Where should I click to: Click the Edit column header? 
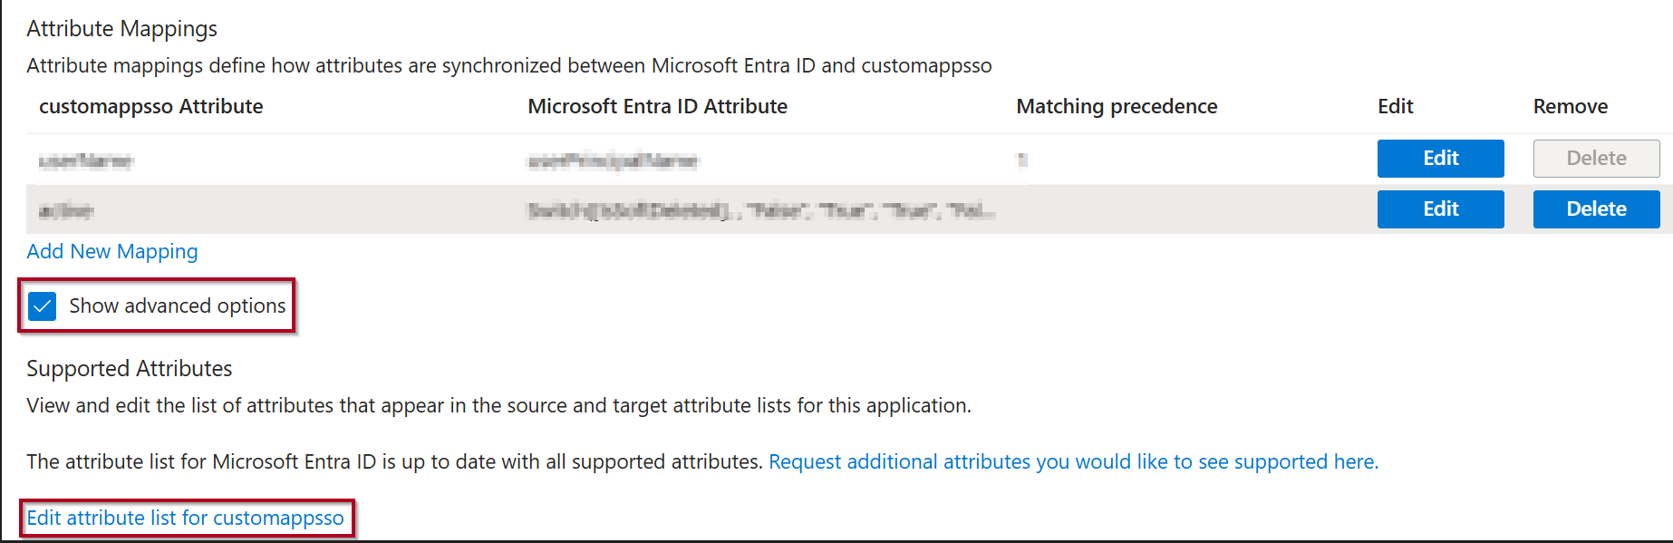1395,107
